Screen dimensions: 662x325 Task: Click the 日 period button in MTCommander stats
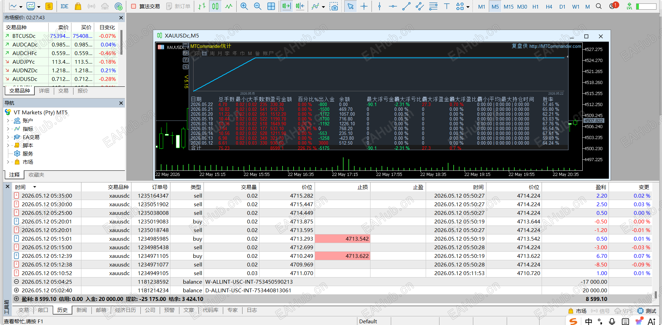point(204,53)
